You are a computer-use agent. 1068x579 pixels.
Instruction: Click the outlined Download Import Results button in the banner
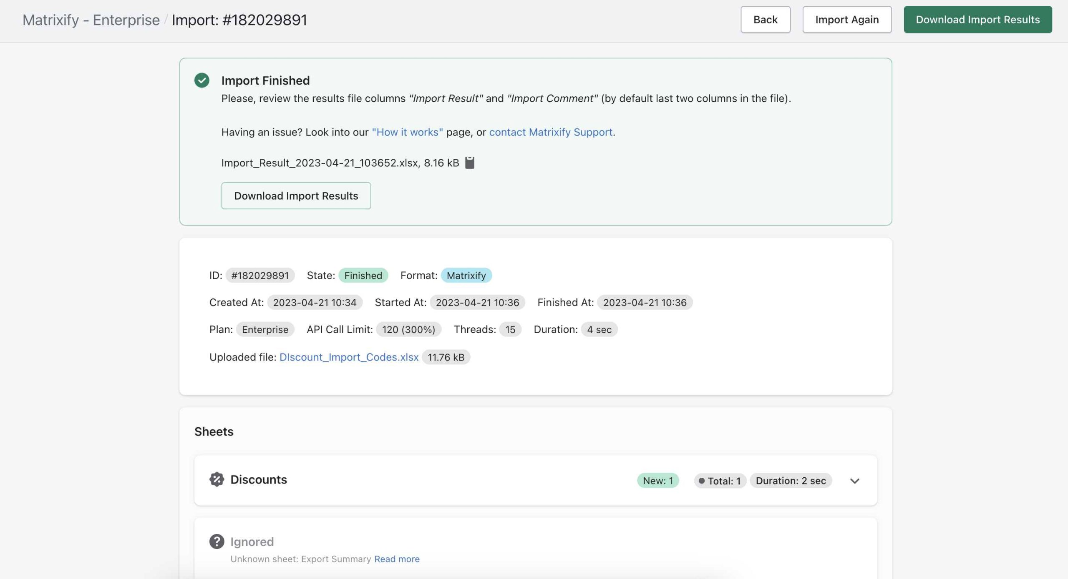[296, 196]
